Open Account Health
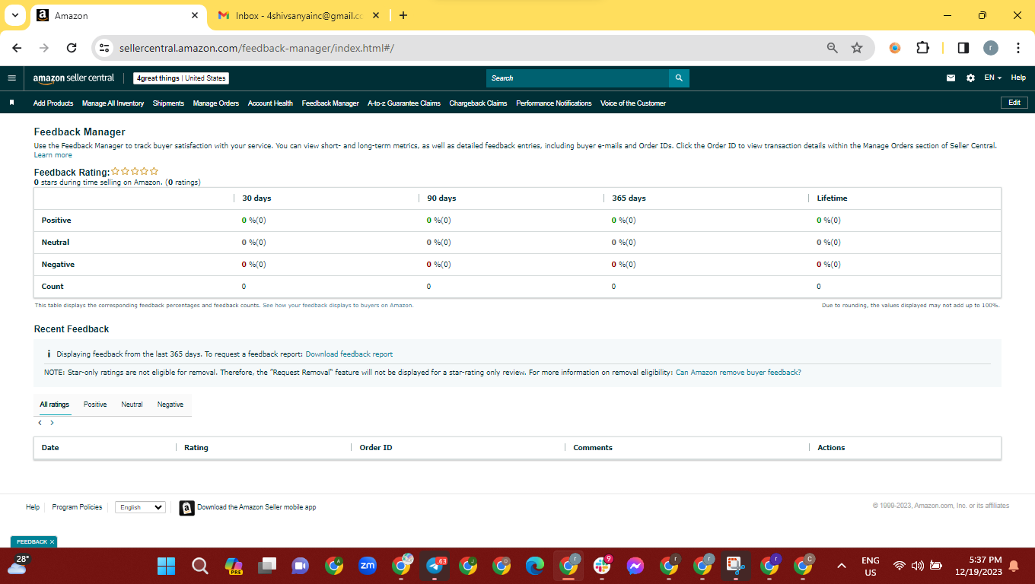This screenshot has width=1035, height=584. 270,103
